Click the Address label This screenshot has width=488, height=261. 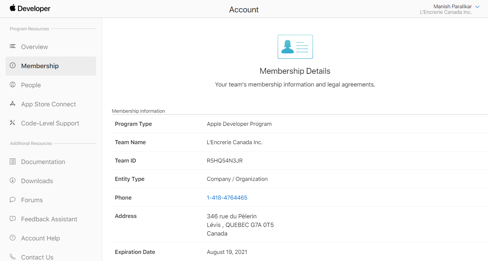pyautogui.click(x=126, y=216)
